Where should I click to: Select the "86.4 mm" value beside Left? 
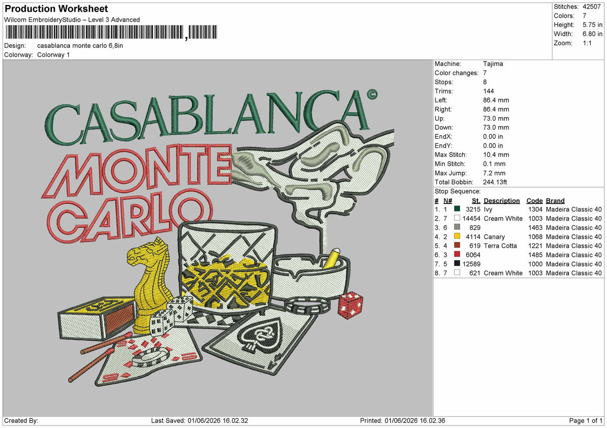point(496,100)
